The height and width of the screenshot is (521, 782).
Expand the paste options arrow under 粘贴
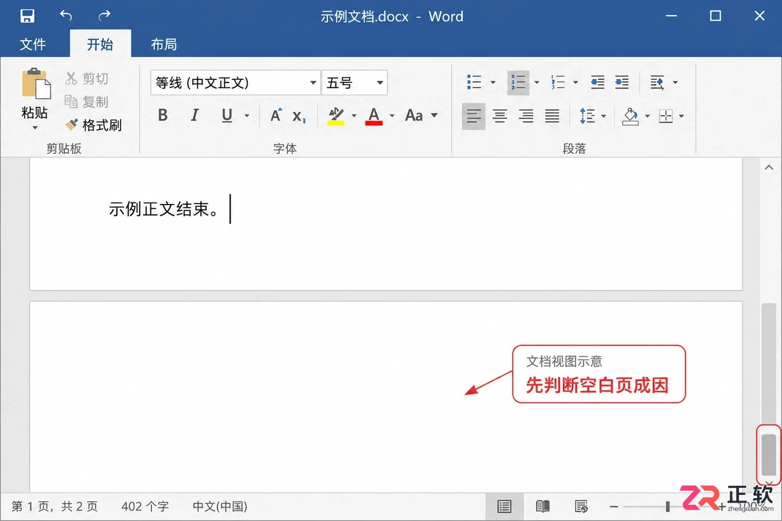[x=35, y=128]
